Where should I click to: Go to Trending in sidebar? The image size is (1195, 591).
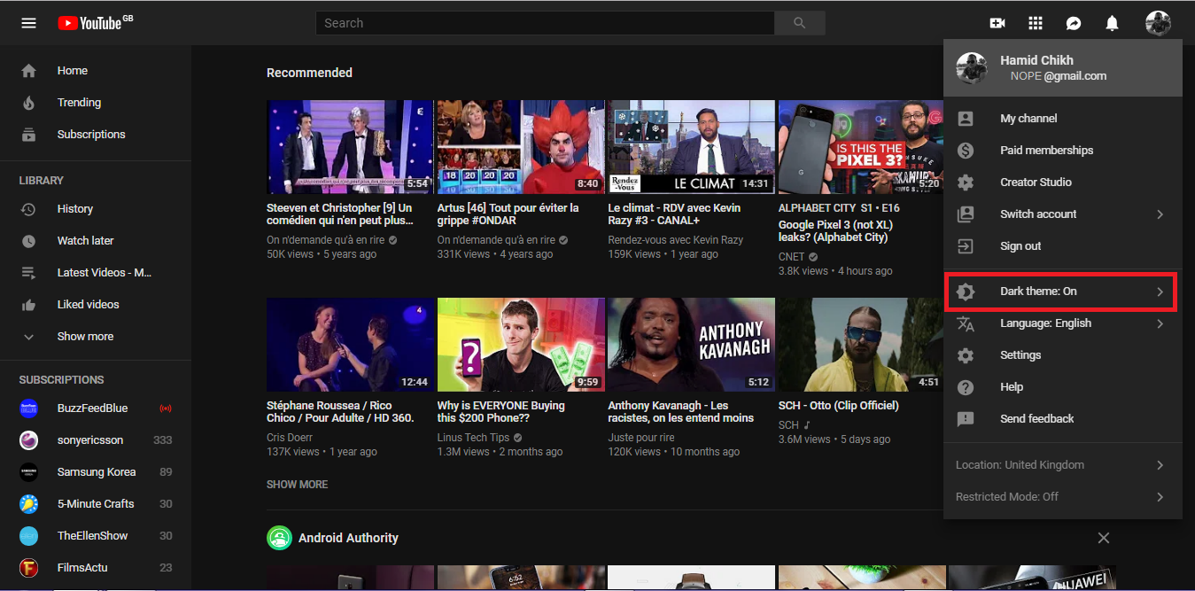pyautogui.click(x=79, y=103)
